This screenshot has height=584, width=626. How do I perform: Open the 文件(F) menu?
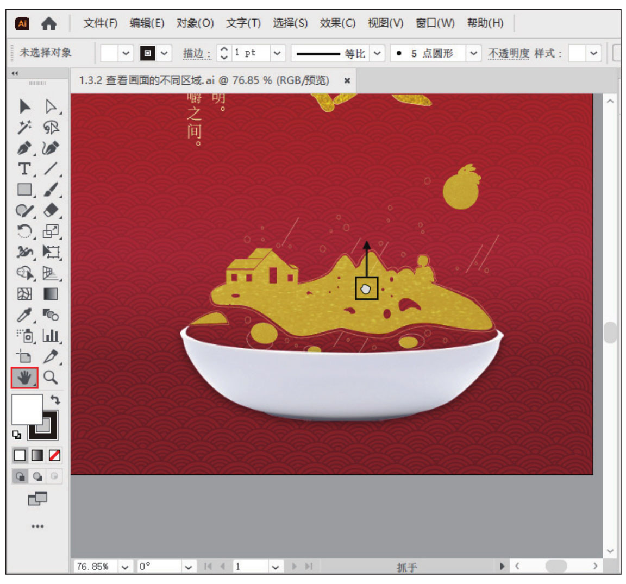tap(100, 23)
